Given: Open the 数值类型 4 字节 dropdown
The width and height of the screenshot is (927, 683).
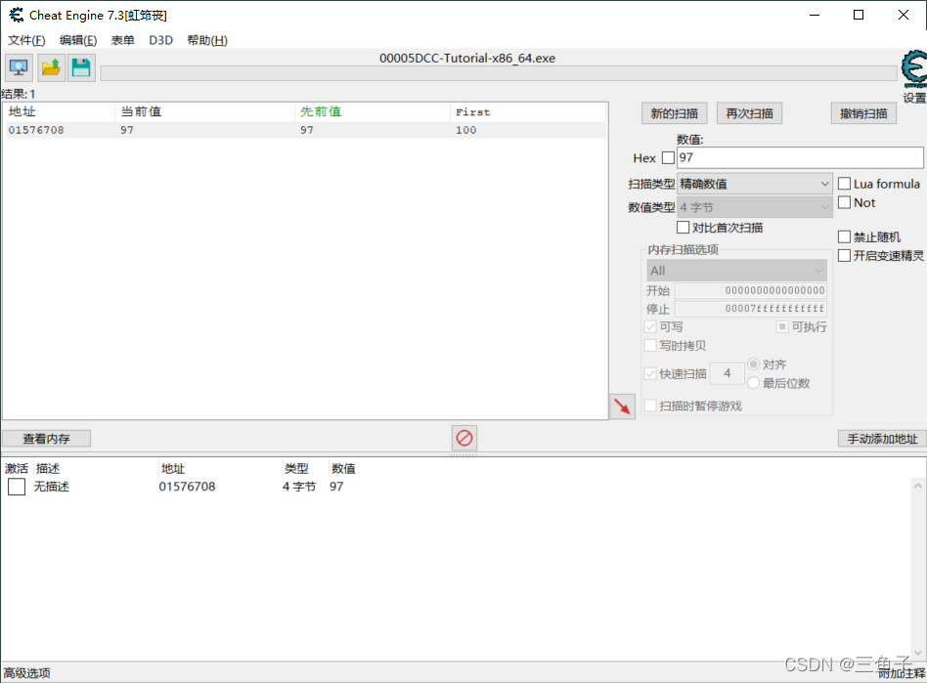Looking at the screenshot, I should pos(754,207).
